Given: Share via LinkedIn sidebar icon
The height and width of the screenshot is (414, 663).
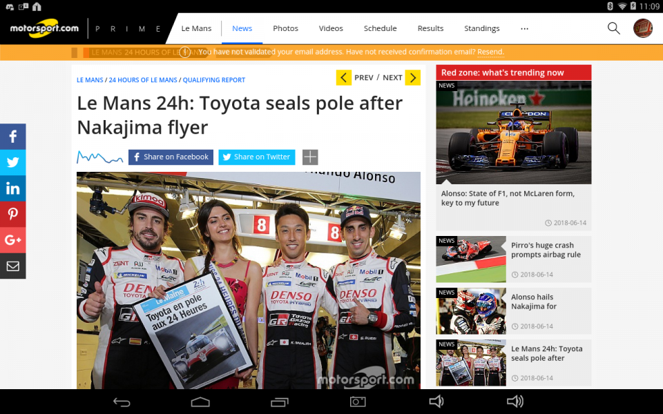Looking at the screenshot, I should click(12, 188).
